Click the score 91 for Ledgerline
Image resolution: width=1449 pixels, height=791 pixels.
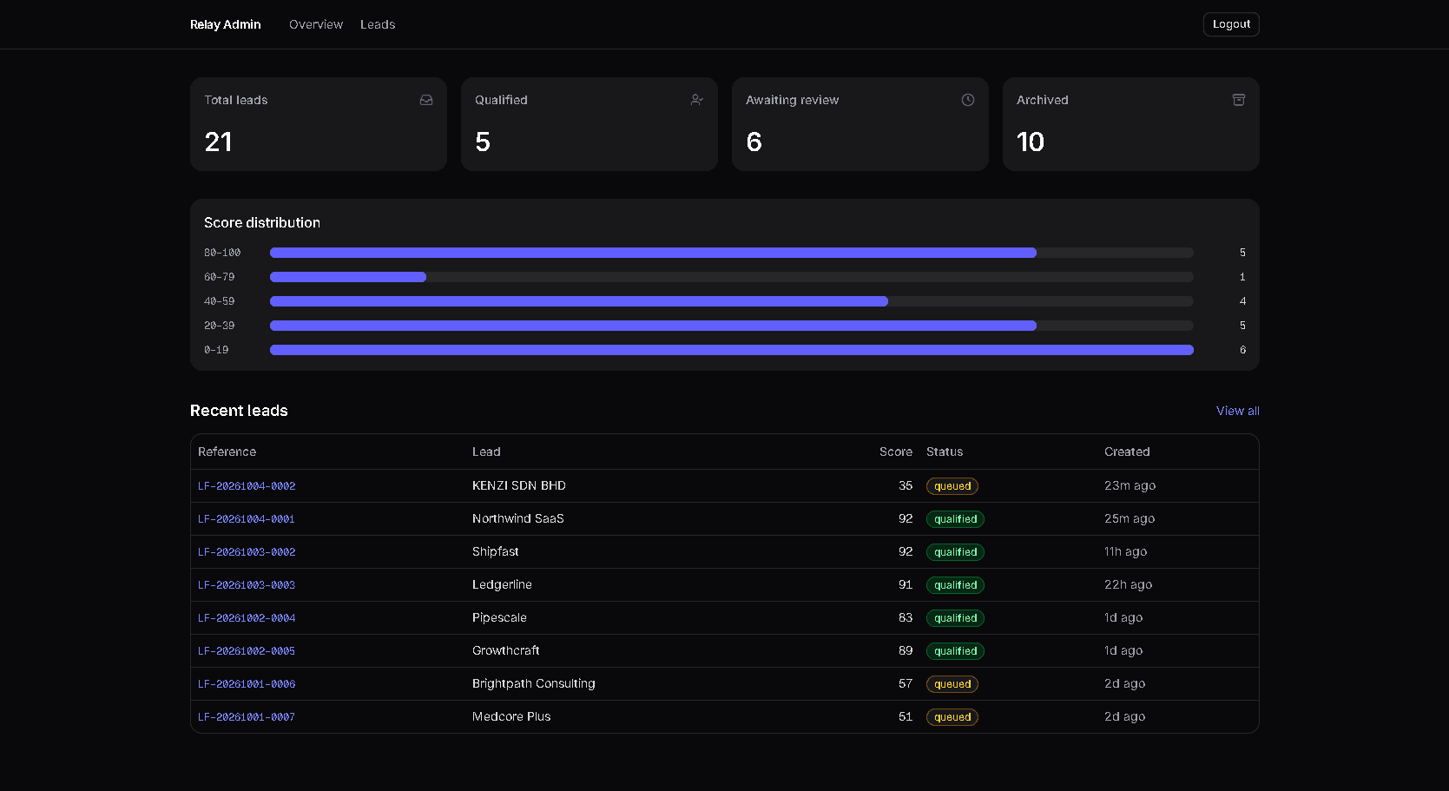906,584
